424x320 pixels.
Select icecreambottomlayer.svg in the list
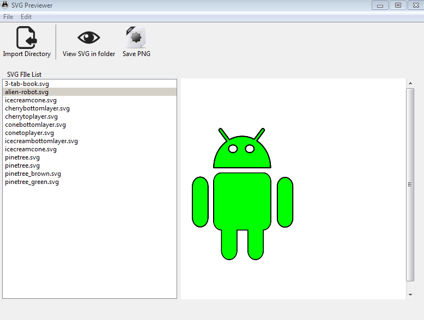(89, 141)
